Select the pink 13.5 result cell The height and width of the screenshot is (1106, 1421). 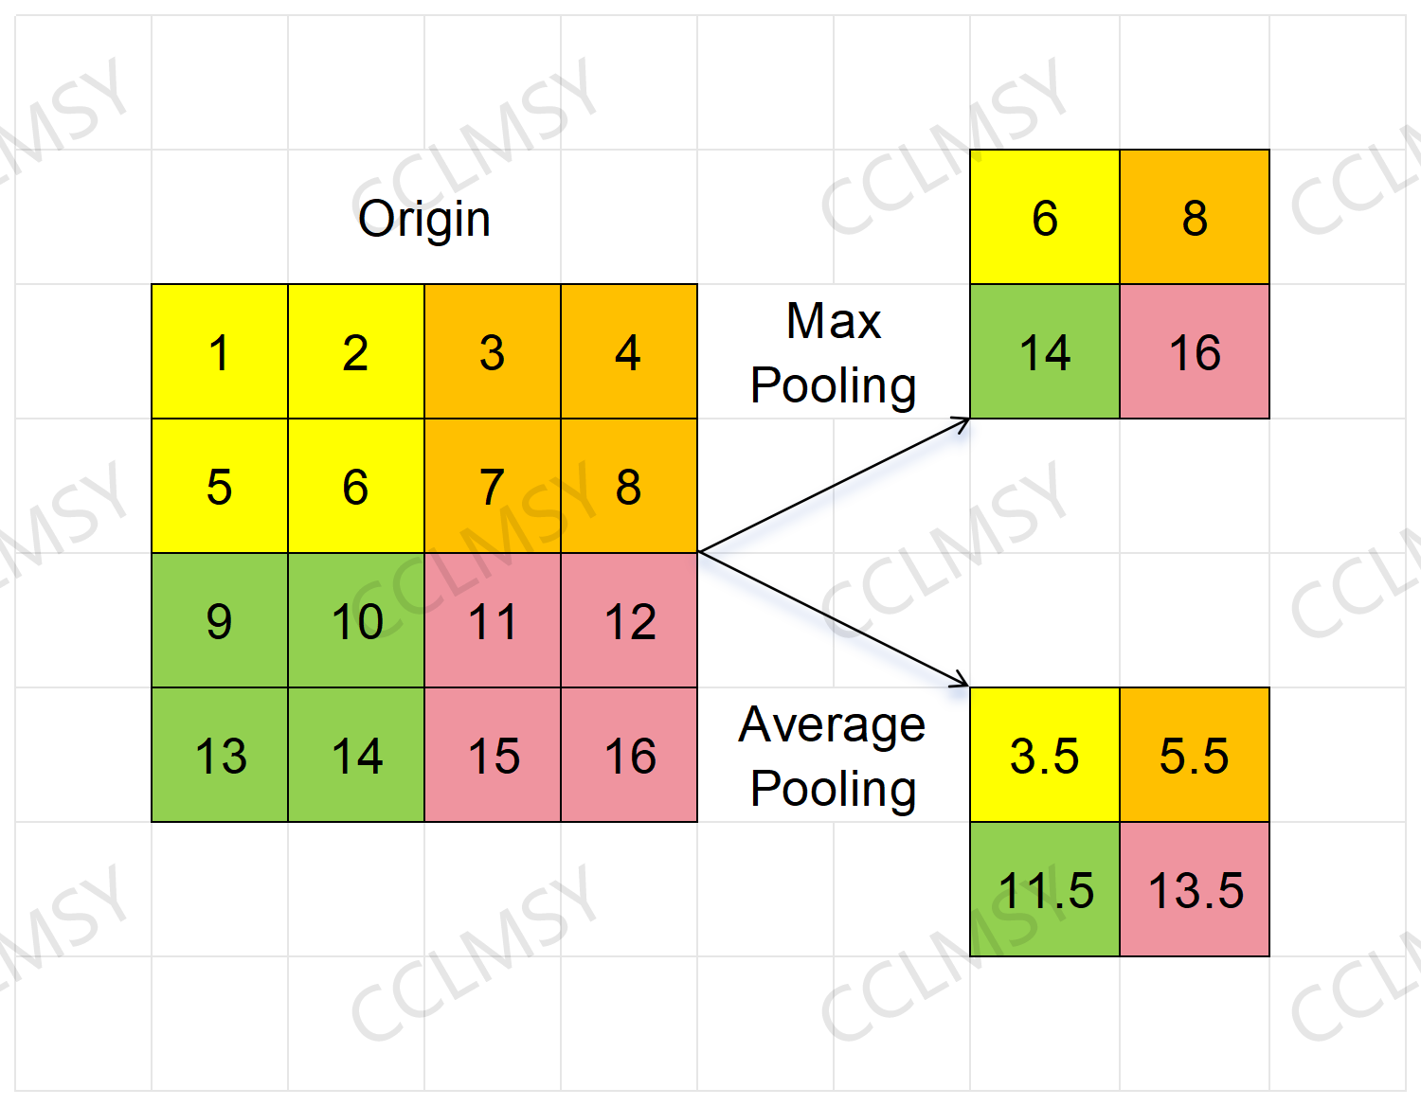coord(1194,890)
